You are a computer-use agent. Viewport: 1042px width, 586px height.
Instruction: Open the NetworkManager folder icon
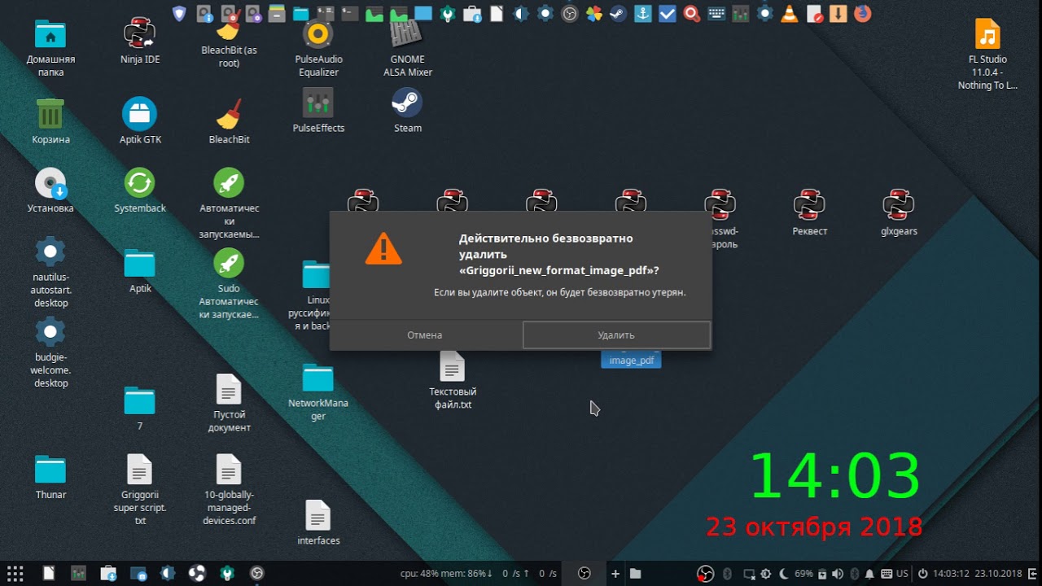[318, 378]
